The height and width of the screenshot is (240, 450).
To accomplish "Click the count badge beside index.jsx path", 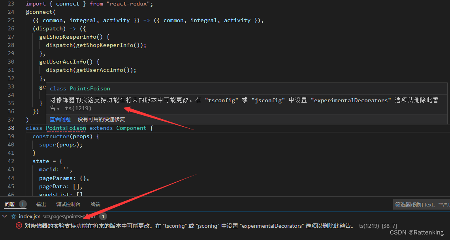I will point(104,216).
